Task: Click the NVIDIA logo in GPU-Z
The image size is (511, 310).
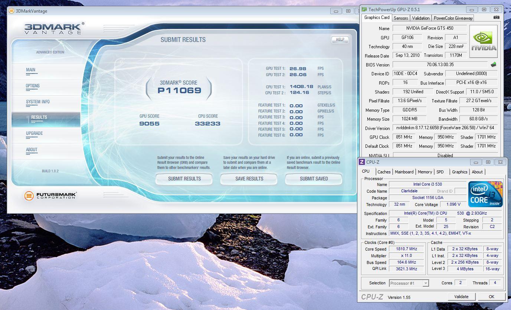Action: point(484,41)
